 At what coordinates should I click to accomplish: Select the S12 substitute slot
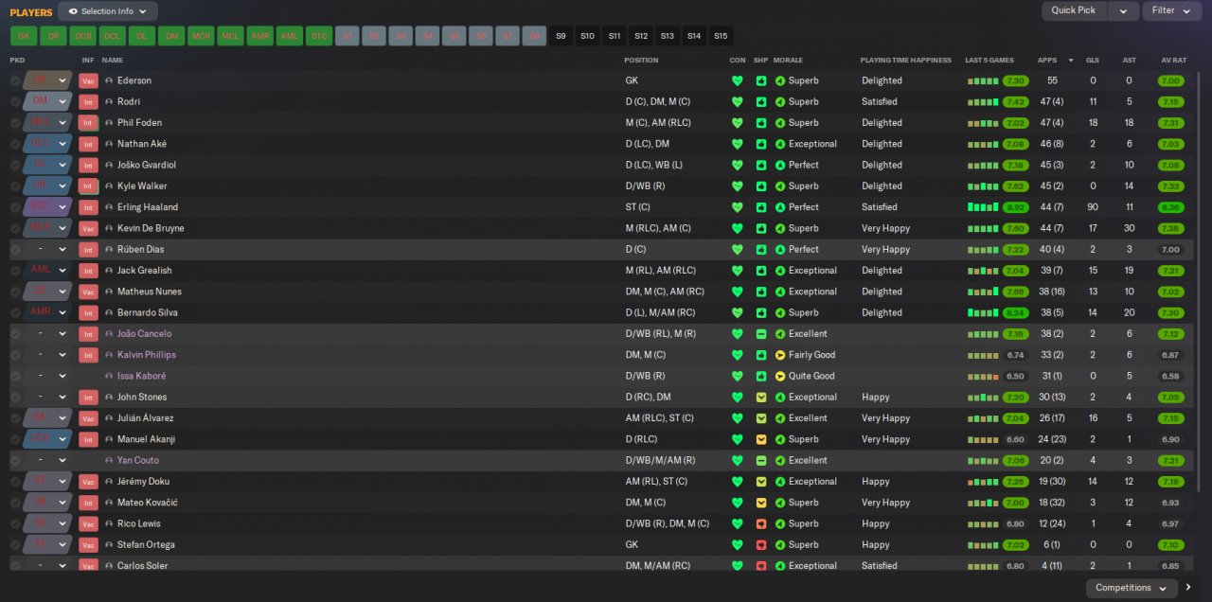click(641, 36)
